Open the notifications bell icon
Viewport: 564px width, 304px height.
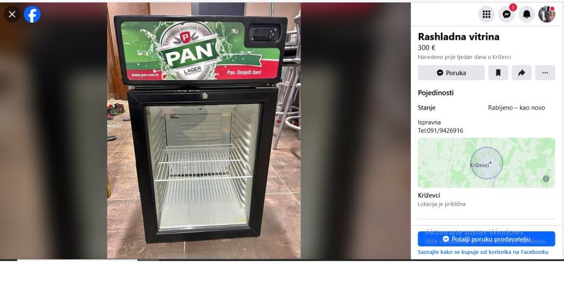pyautogui.click(x=527, y=14)
